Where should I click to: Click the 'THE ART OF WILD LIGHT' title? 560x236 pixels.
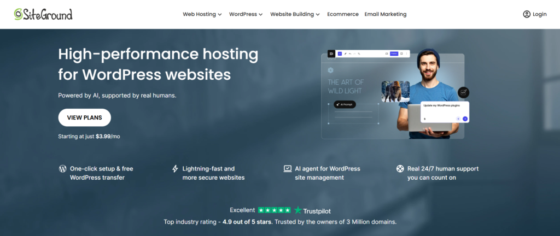(346, 87)
